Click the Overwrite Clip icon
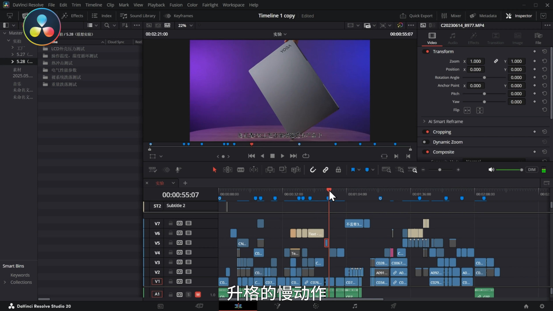553x311 pixels. coord(283,170)
